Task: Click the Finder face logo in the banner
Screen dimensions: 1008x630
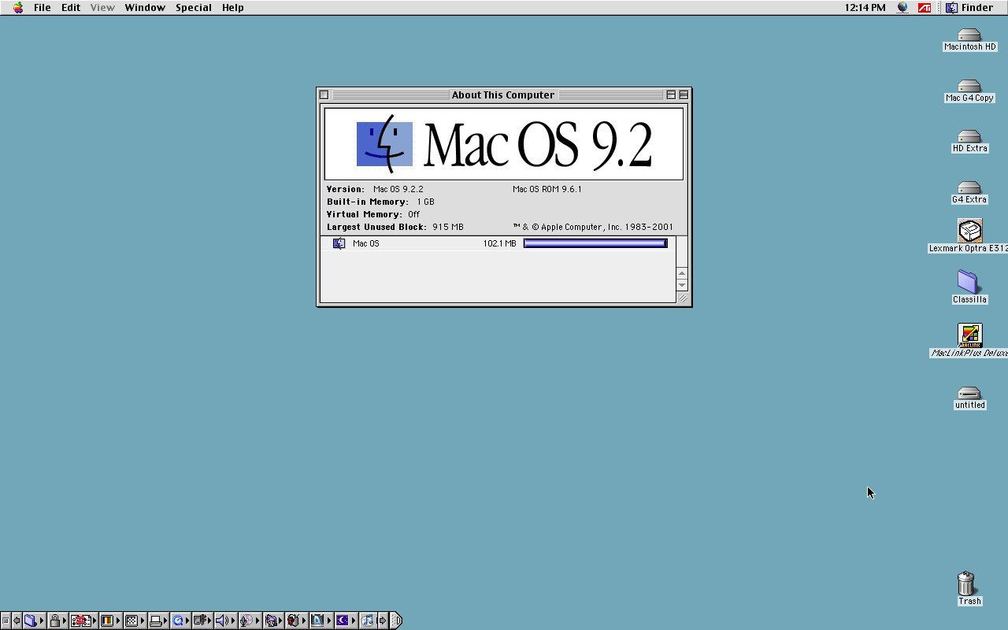Action: pos(384,144)
